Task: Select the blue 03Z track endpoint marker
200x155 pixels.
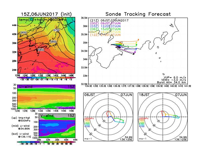Action: pos(136,49)
